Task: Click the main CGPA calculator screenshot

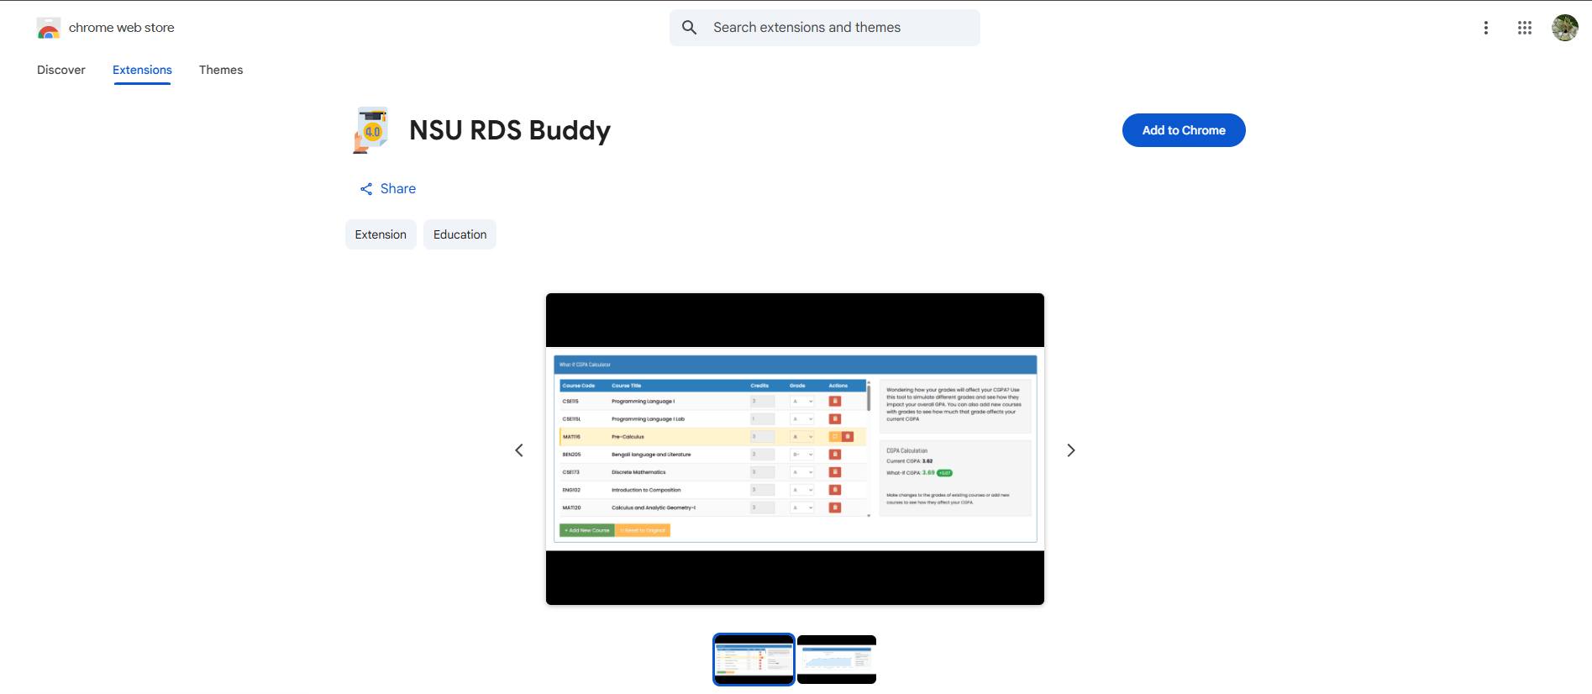Action: pos(795,449)
